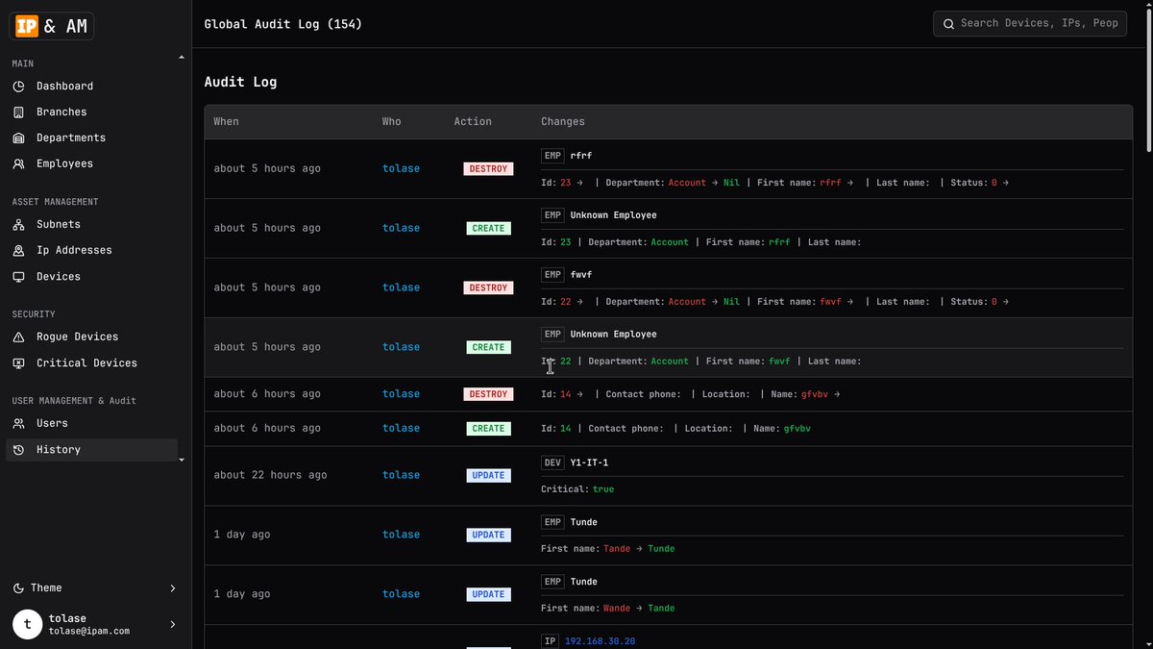Click the Devices monitor icon
The height and width of the screenshot is (649, 1153).
tap(18, 277)
